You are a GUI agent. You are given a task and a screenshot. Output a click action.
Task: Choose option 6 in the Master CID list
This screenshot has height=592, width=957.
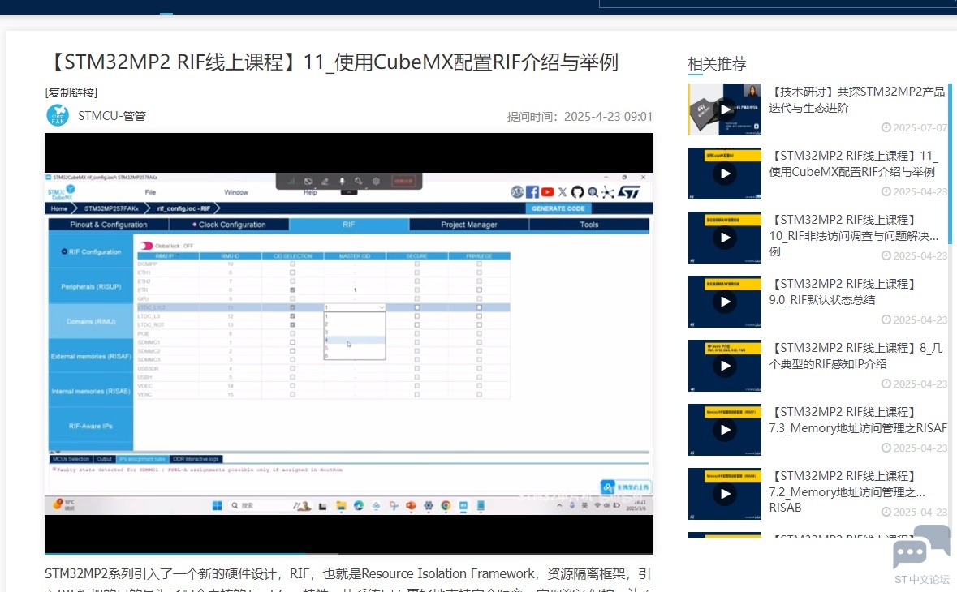click(x=355, y=355)
